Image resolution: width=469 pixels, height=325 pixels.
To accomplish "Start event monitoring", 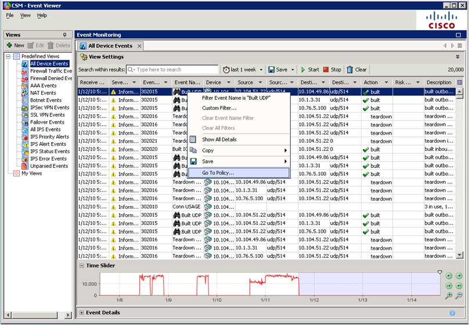I will click(x=310, y=70).
